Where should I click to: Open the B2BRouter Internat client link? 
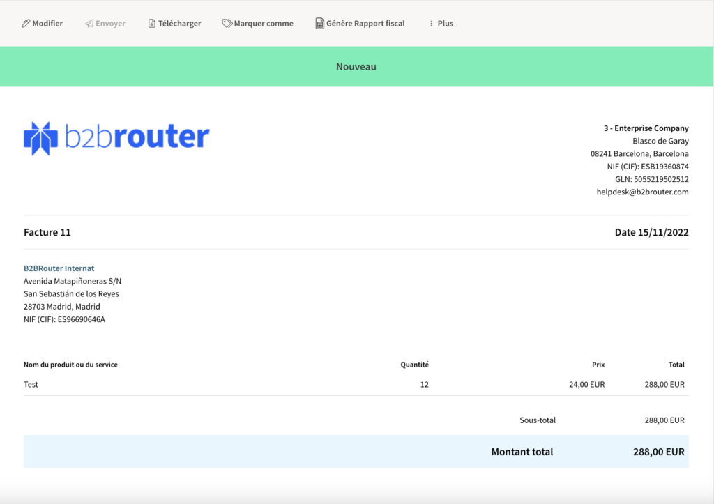point(59,268)
